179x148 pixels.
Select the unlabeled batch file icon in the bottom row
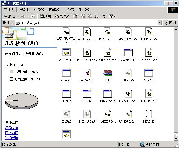pos(66,135)
